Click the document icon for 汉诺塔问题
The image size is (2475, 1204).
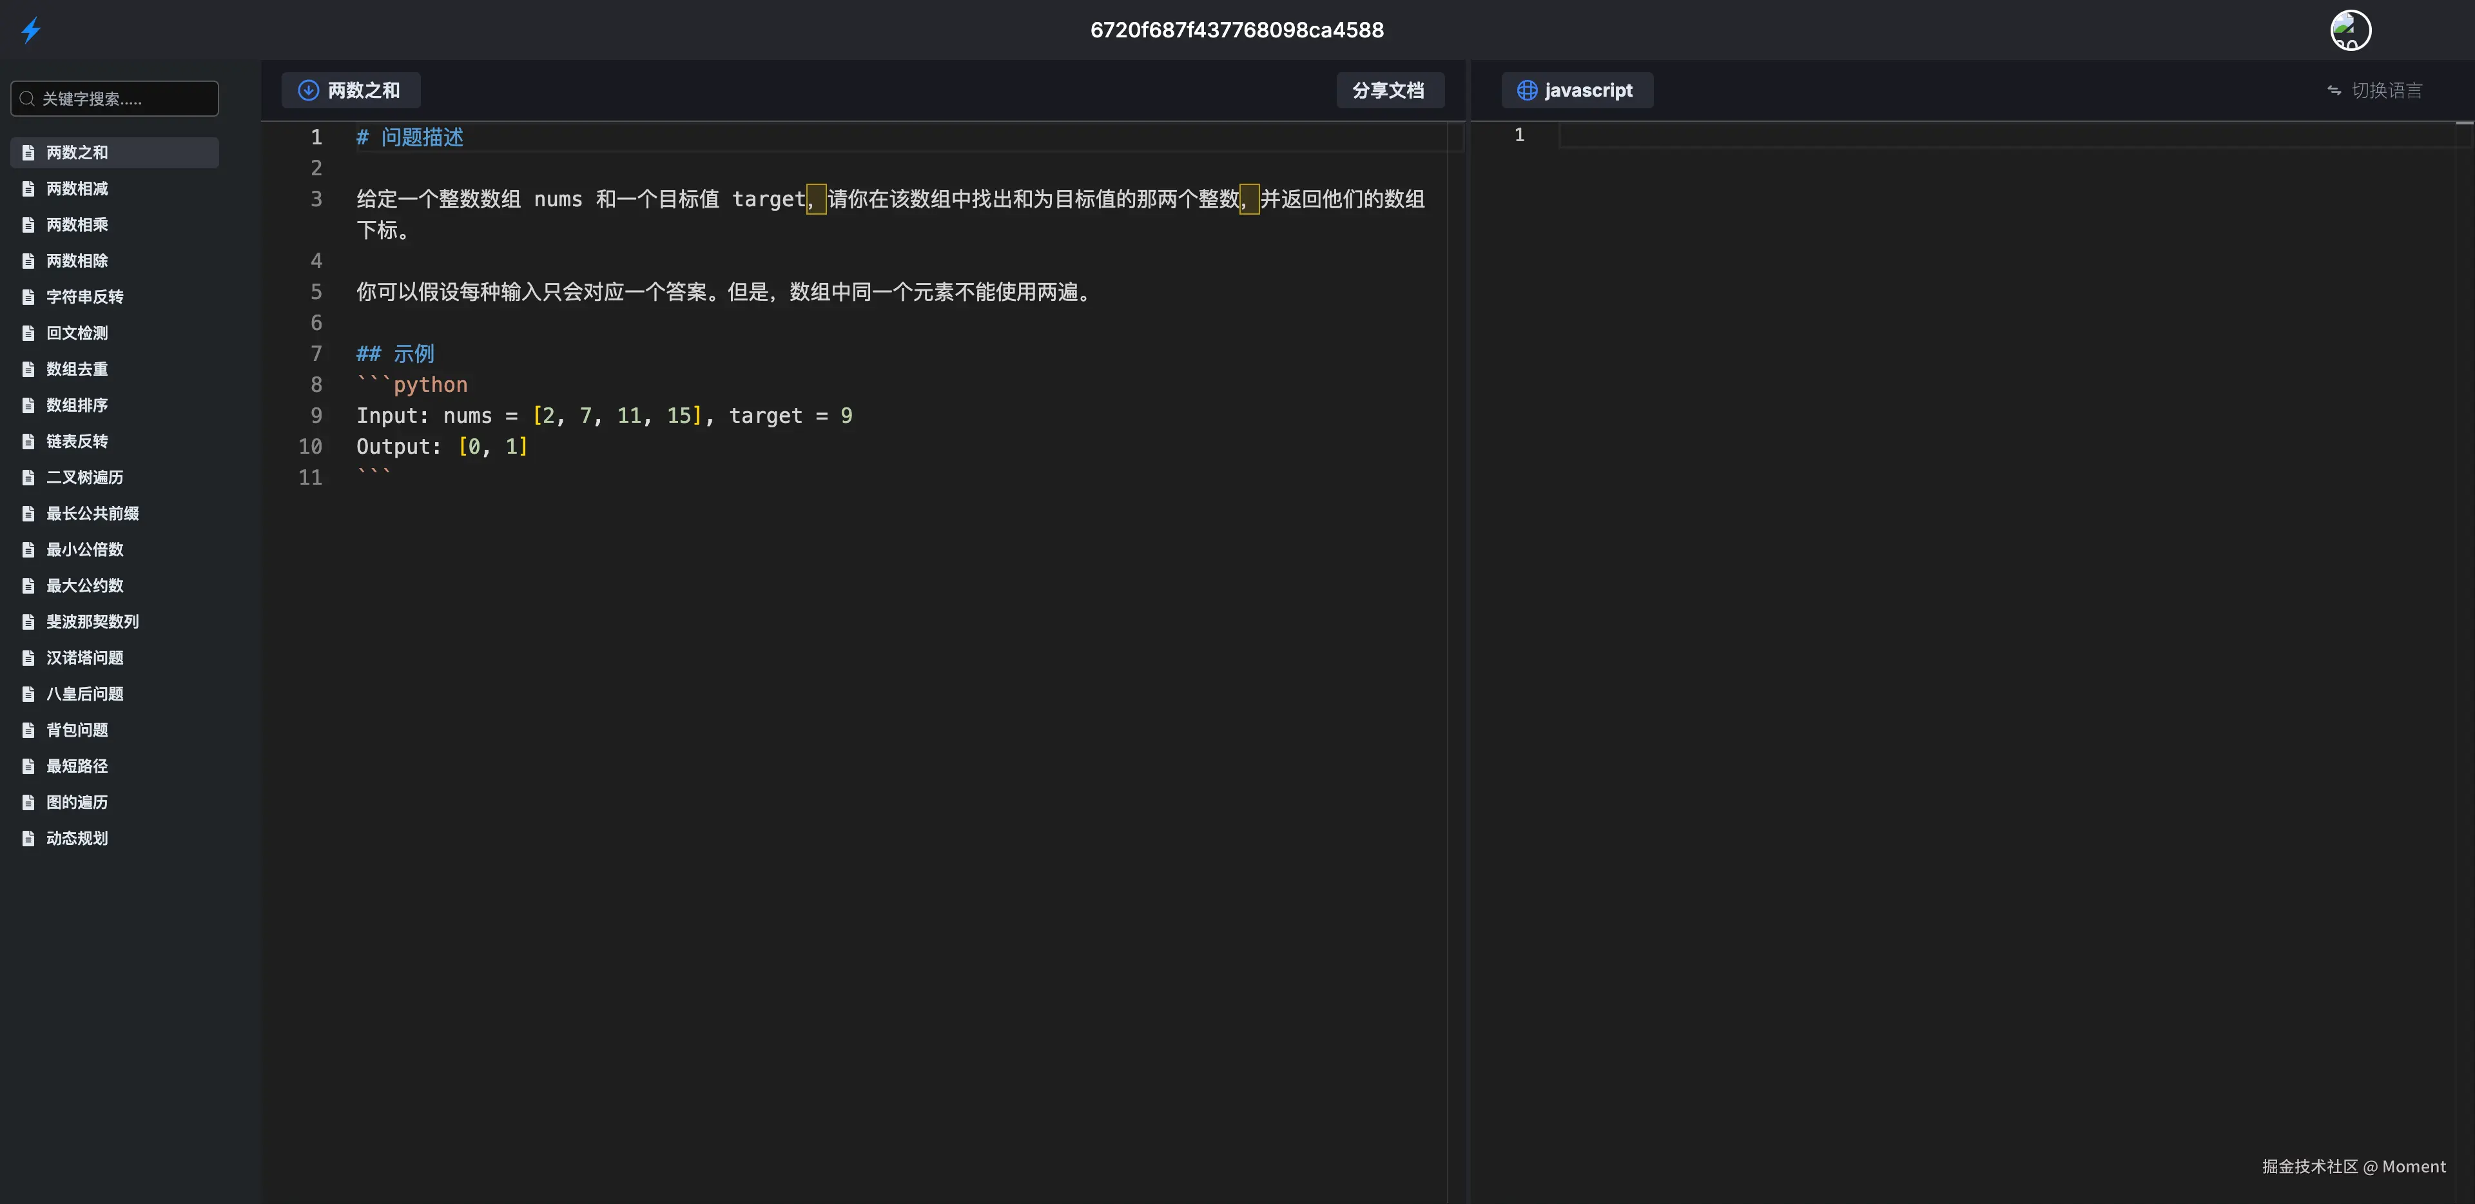click(x=29, y=658)
